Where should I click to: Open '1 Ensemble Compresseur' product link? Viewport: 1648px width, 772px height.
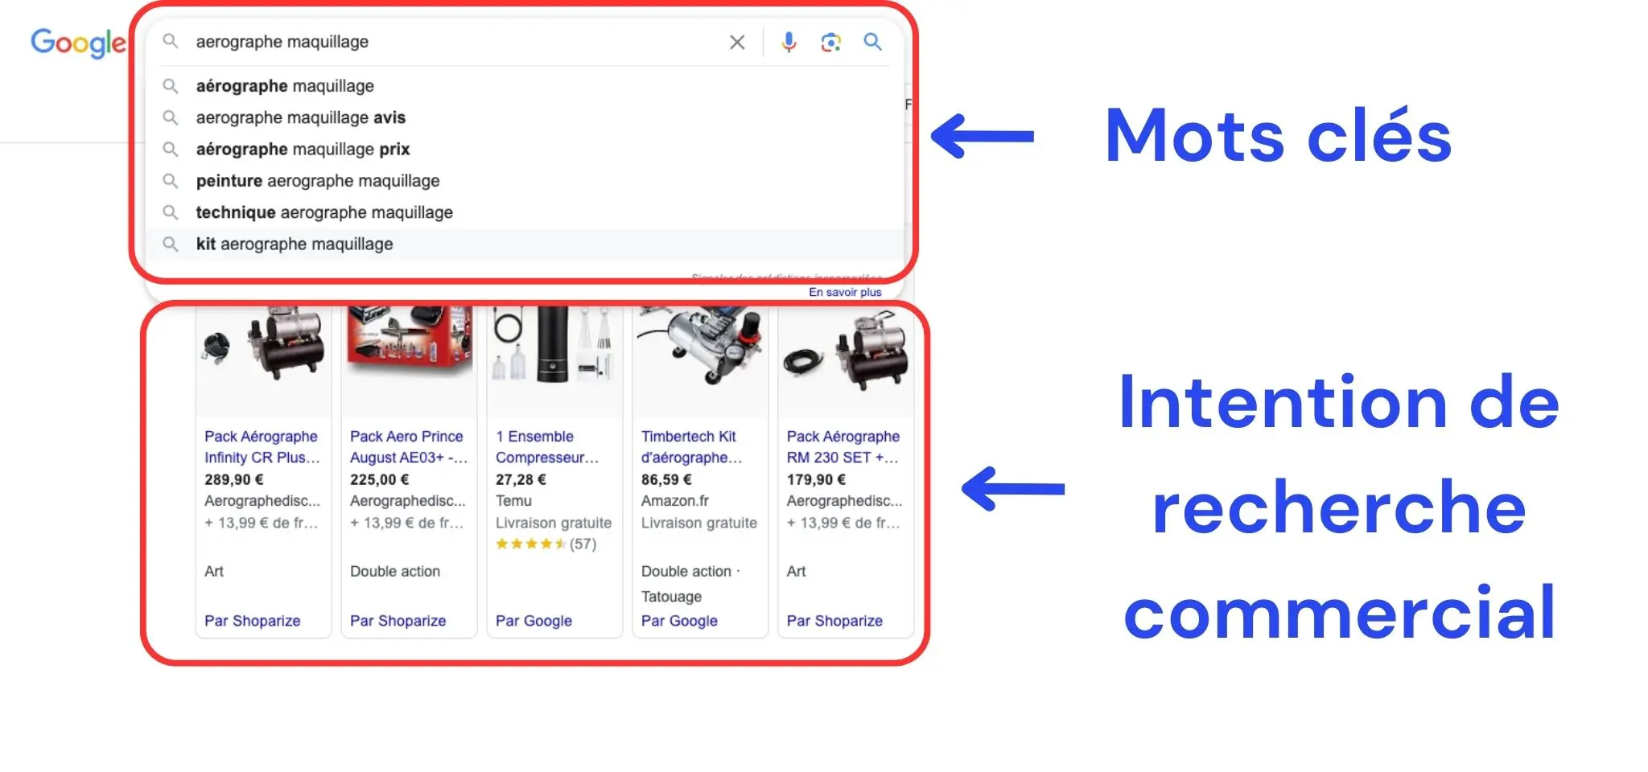click(x=547, y=446)
